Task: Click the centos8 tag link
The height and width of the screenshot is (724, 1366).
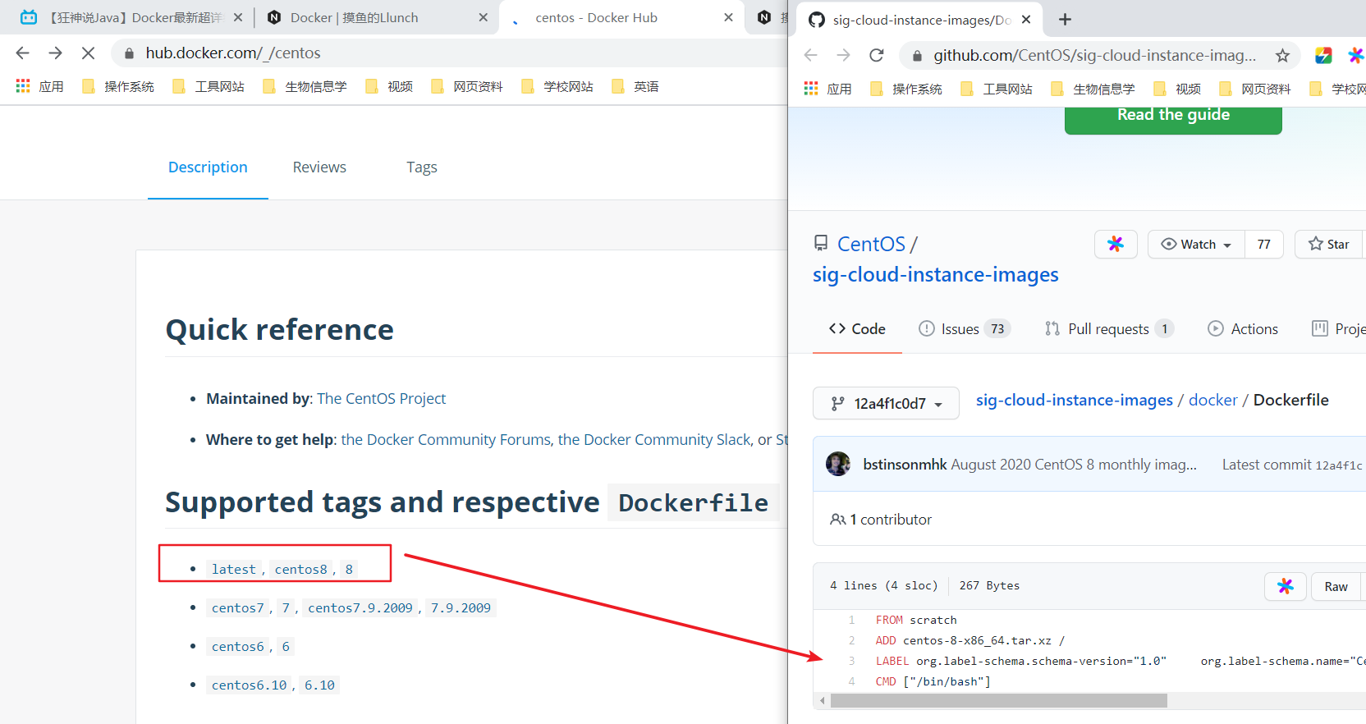Action: (300, 569)
